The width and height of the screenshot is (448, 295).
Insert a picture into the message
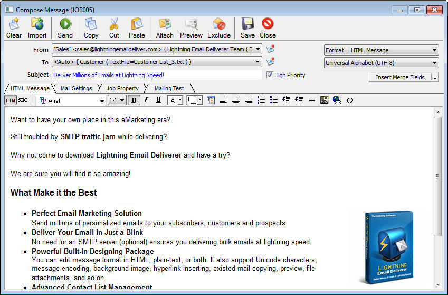pos(325,100)
